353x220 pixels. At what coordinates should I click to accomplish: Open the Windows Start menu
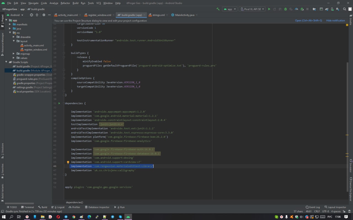4,217
